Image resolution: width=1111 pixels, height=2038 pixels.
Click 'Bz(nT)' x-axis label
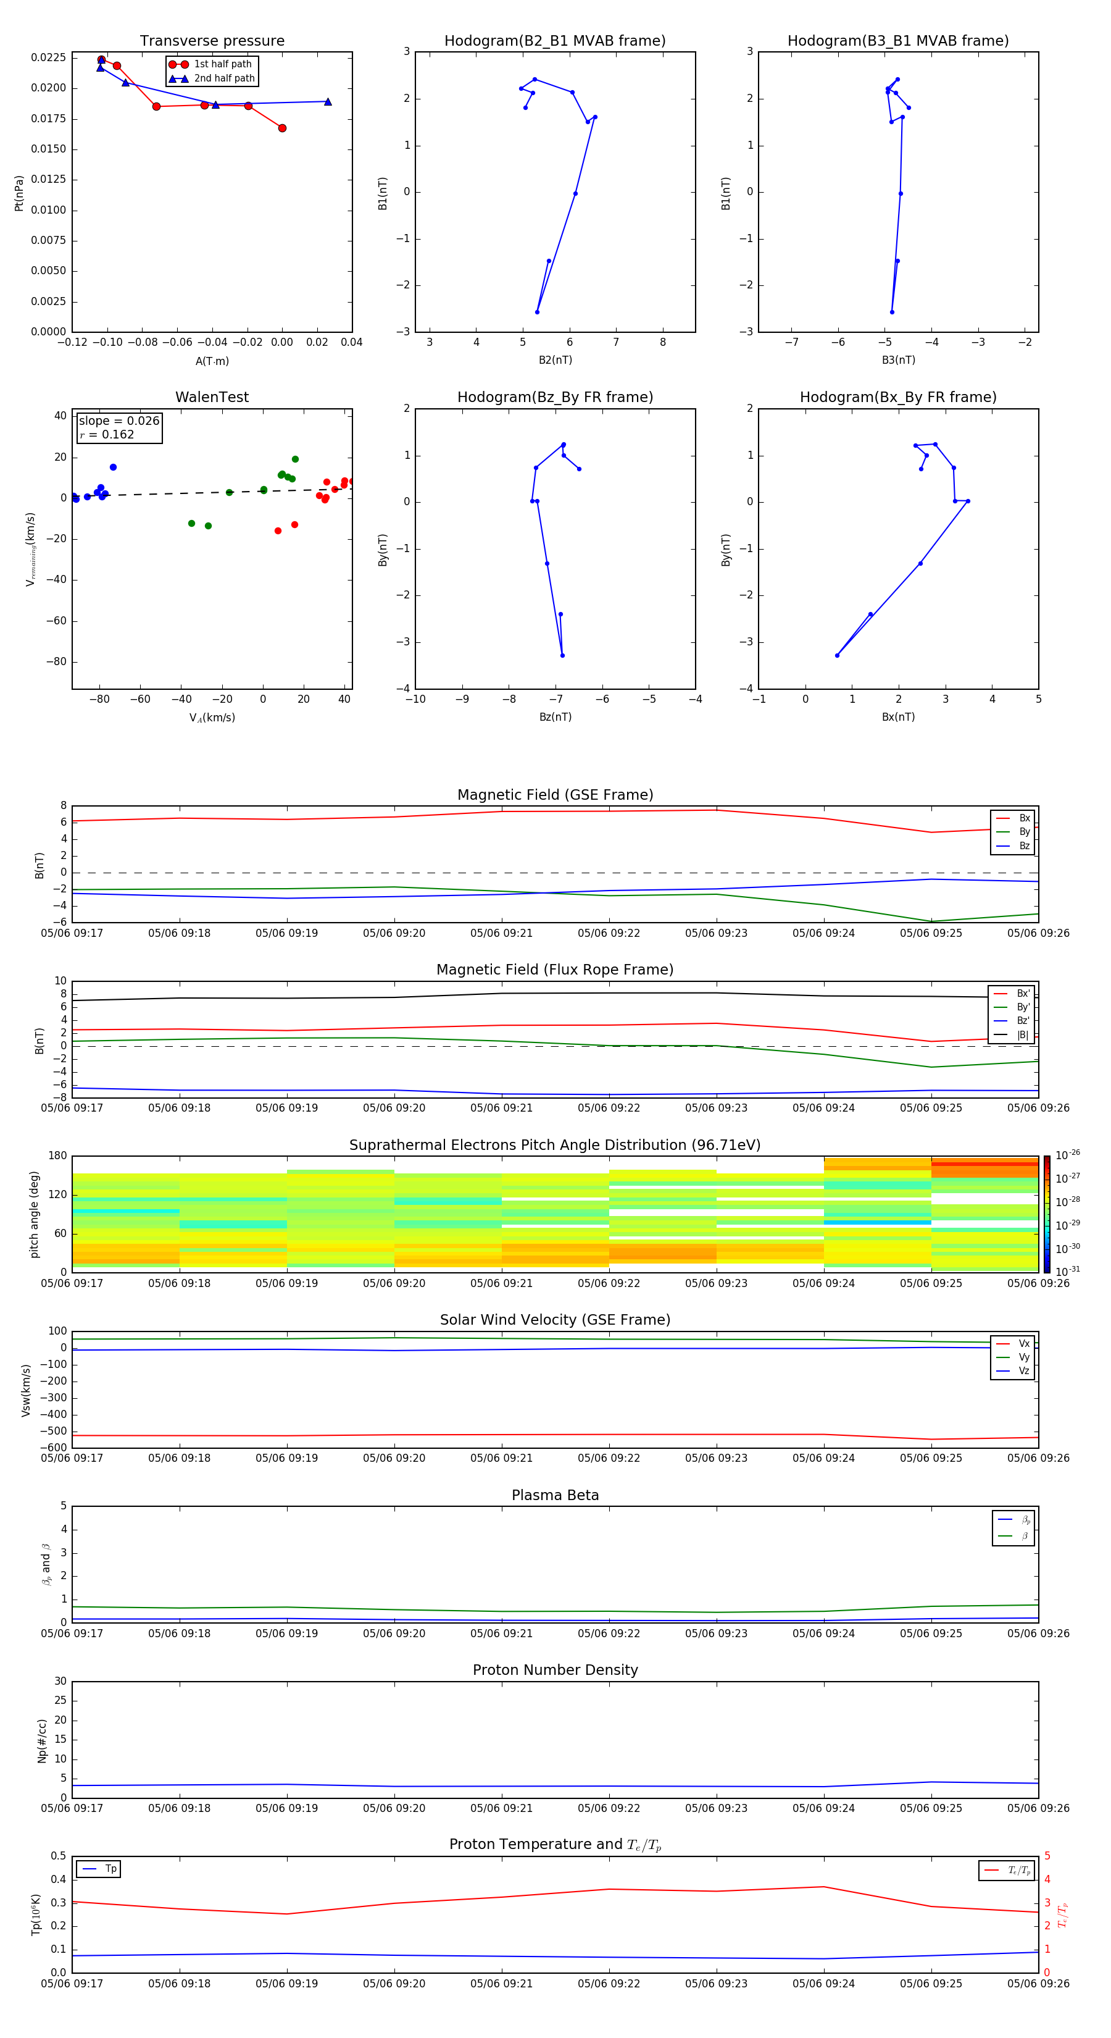(x=555, y=717)
